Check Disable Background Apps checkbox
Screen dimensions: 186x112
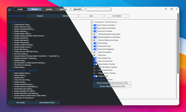pos(13,85)
